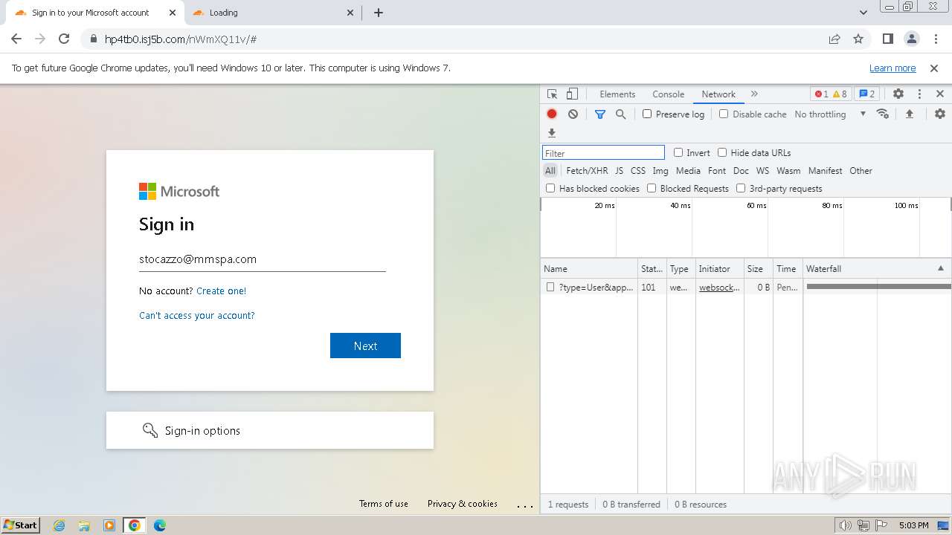The width and height of the screenshot is (952, 535).
Task: Open DevTools settings gear in the tab bar
Action: click(898, 94)
